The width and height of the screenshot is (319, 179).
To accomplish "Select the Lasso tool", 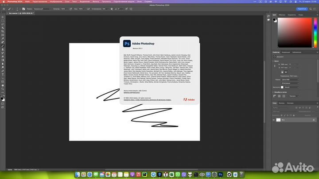I will (x=3, y=24).
